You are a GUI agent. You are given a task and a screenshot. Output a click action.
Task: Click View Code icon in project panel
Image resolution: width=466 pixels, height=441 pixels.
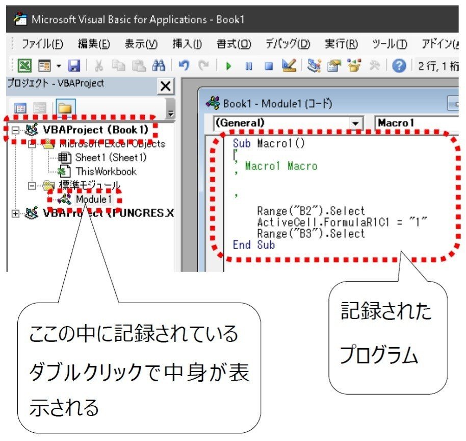(20, 108)
